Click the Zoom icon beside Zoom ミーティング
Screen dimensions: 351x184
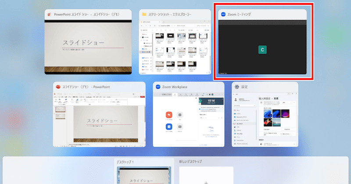click(223, 14)
